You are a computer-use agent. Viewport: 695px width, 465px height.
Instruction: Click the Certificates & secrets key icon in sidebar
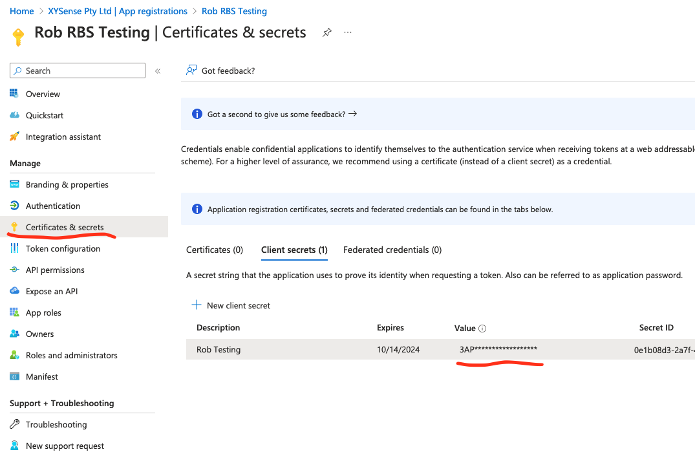[x=14, y=226]
